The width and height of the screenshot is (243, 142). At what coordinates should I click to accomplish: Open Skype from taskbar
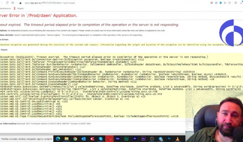101,139
